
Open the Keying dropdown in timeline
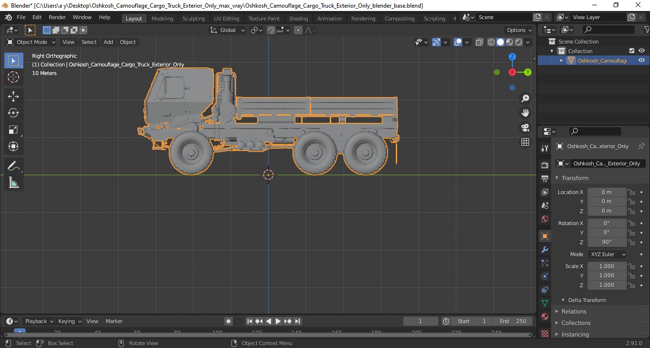pos(70,321)
